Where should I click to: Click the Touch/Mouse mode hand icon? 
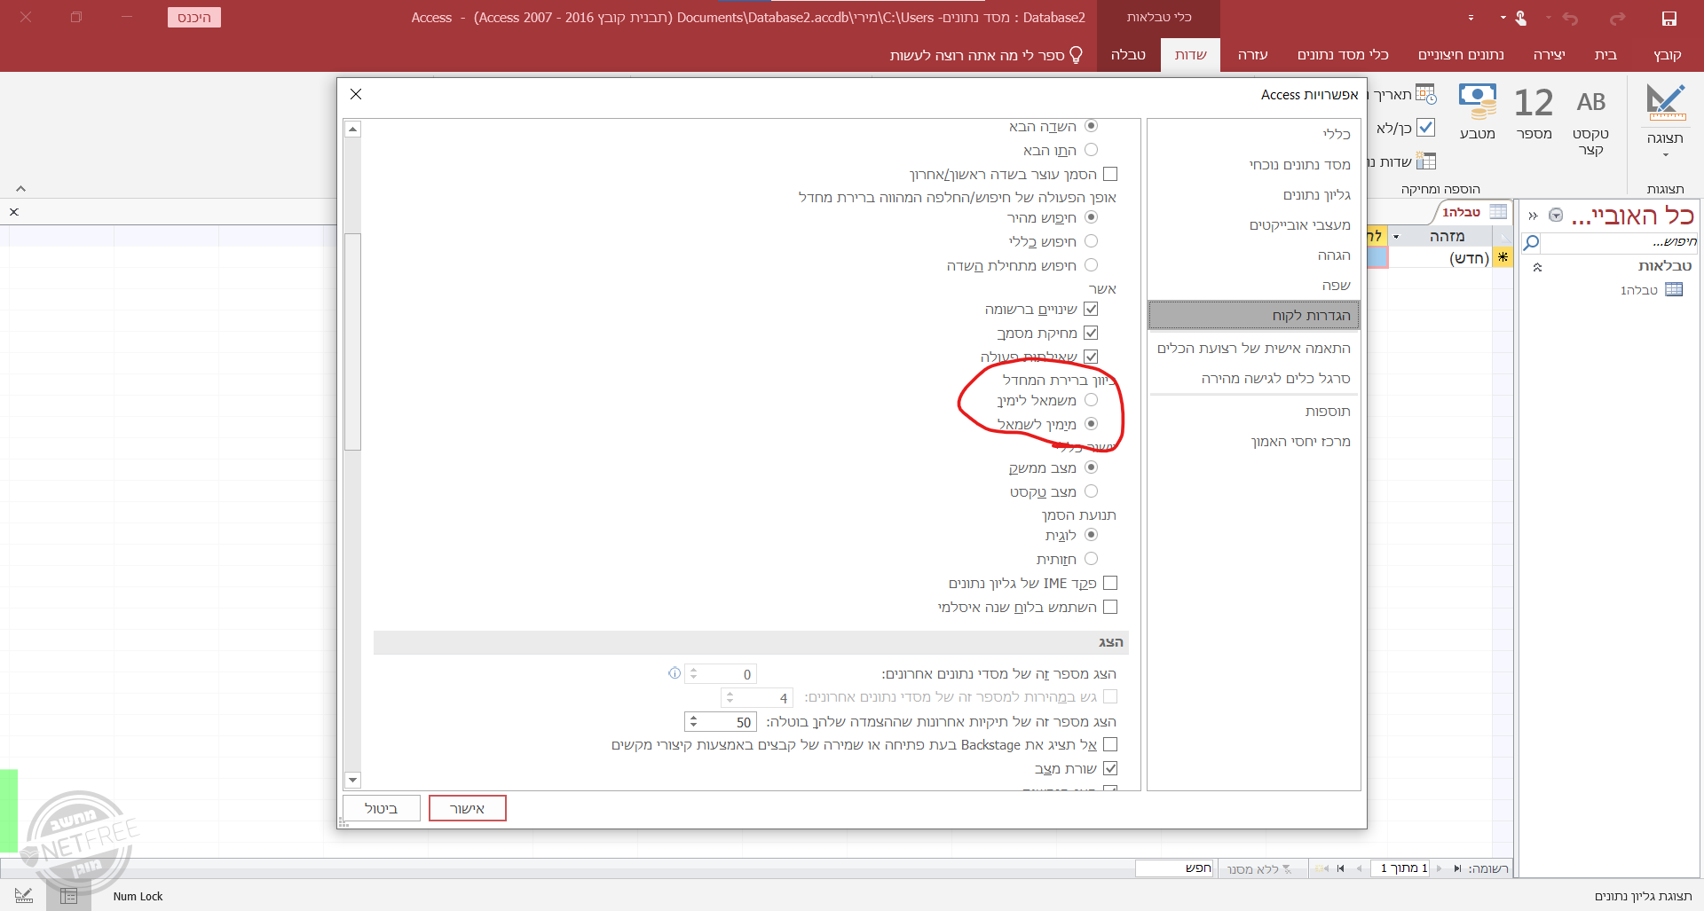tap(1521, 18)
